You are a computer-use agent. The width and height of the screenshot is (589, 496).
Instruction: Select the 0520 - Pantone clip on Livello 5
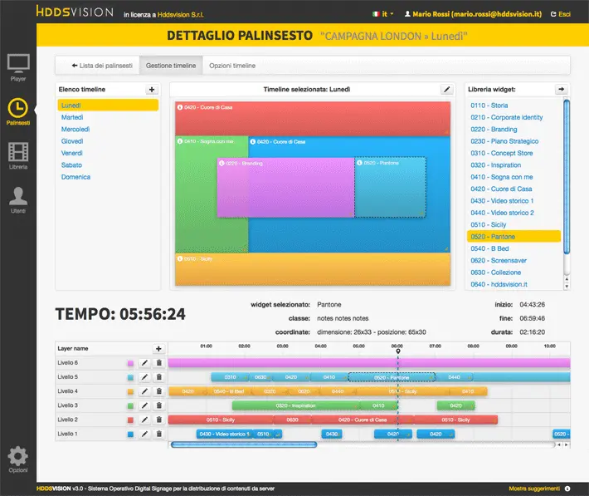click(x=392, y=377)
